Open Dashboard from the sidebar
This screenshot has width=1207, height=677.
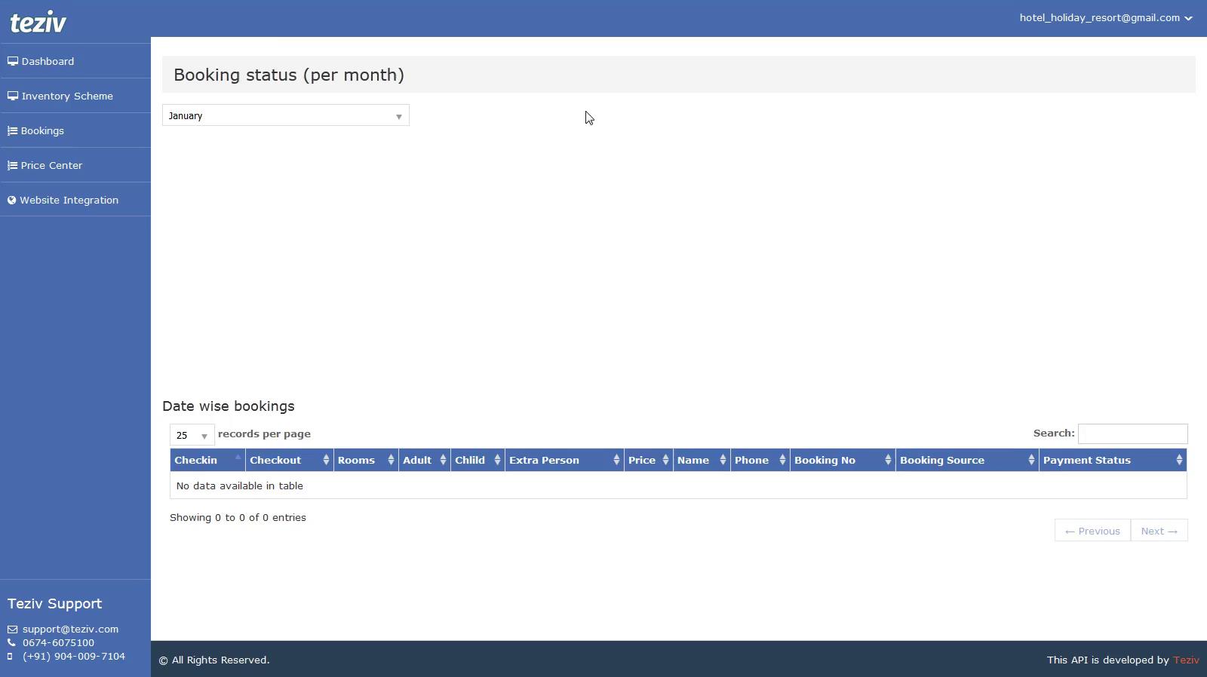[x=75, y=61]
